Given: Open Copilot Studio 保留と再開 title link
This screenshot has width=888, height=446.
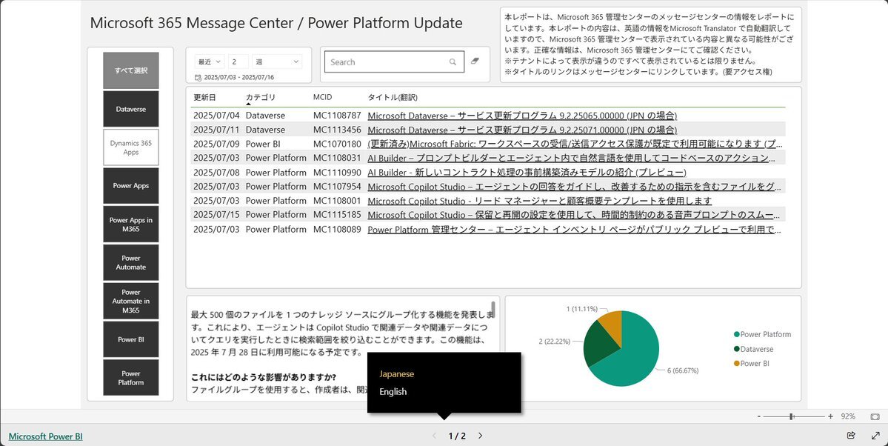Looking at the screenshot, I should tap(573, 215).
